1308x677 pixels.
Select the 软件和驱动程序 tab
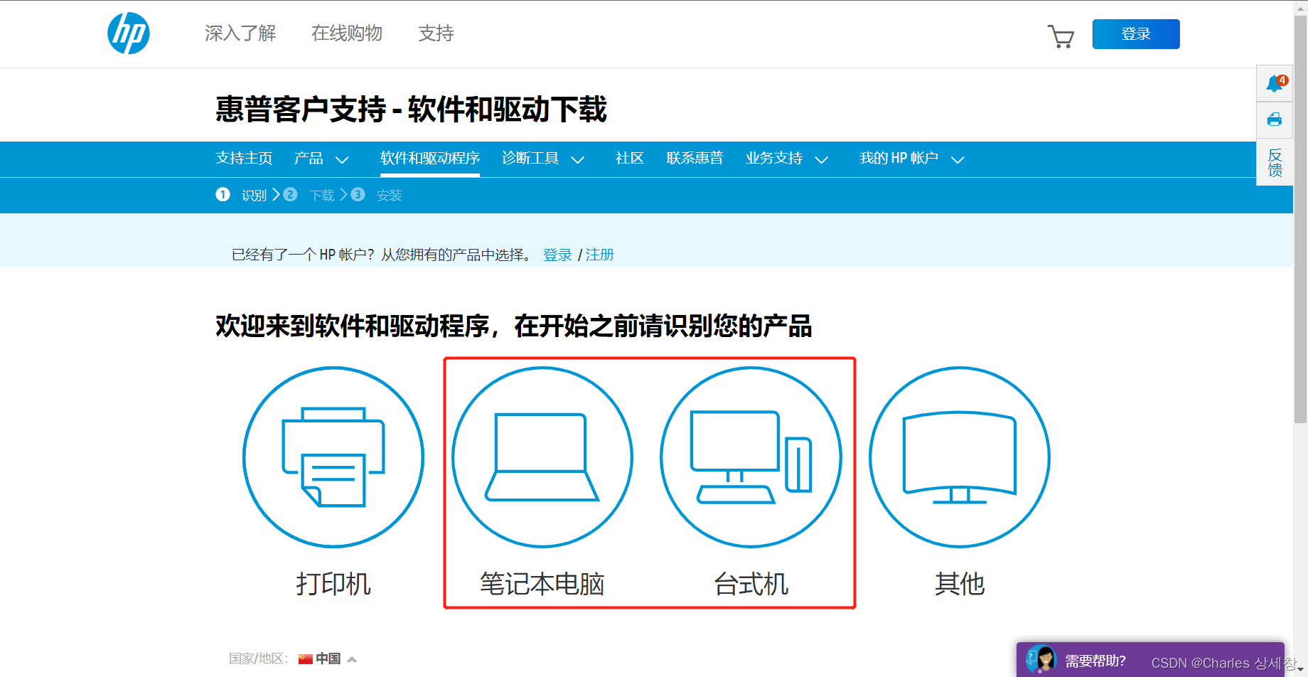(x=430, y=158)
